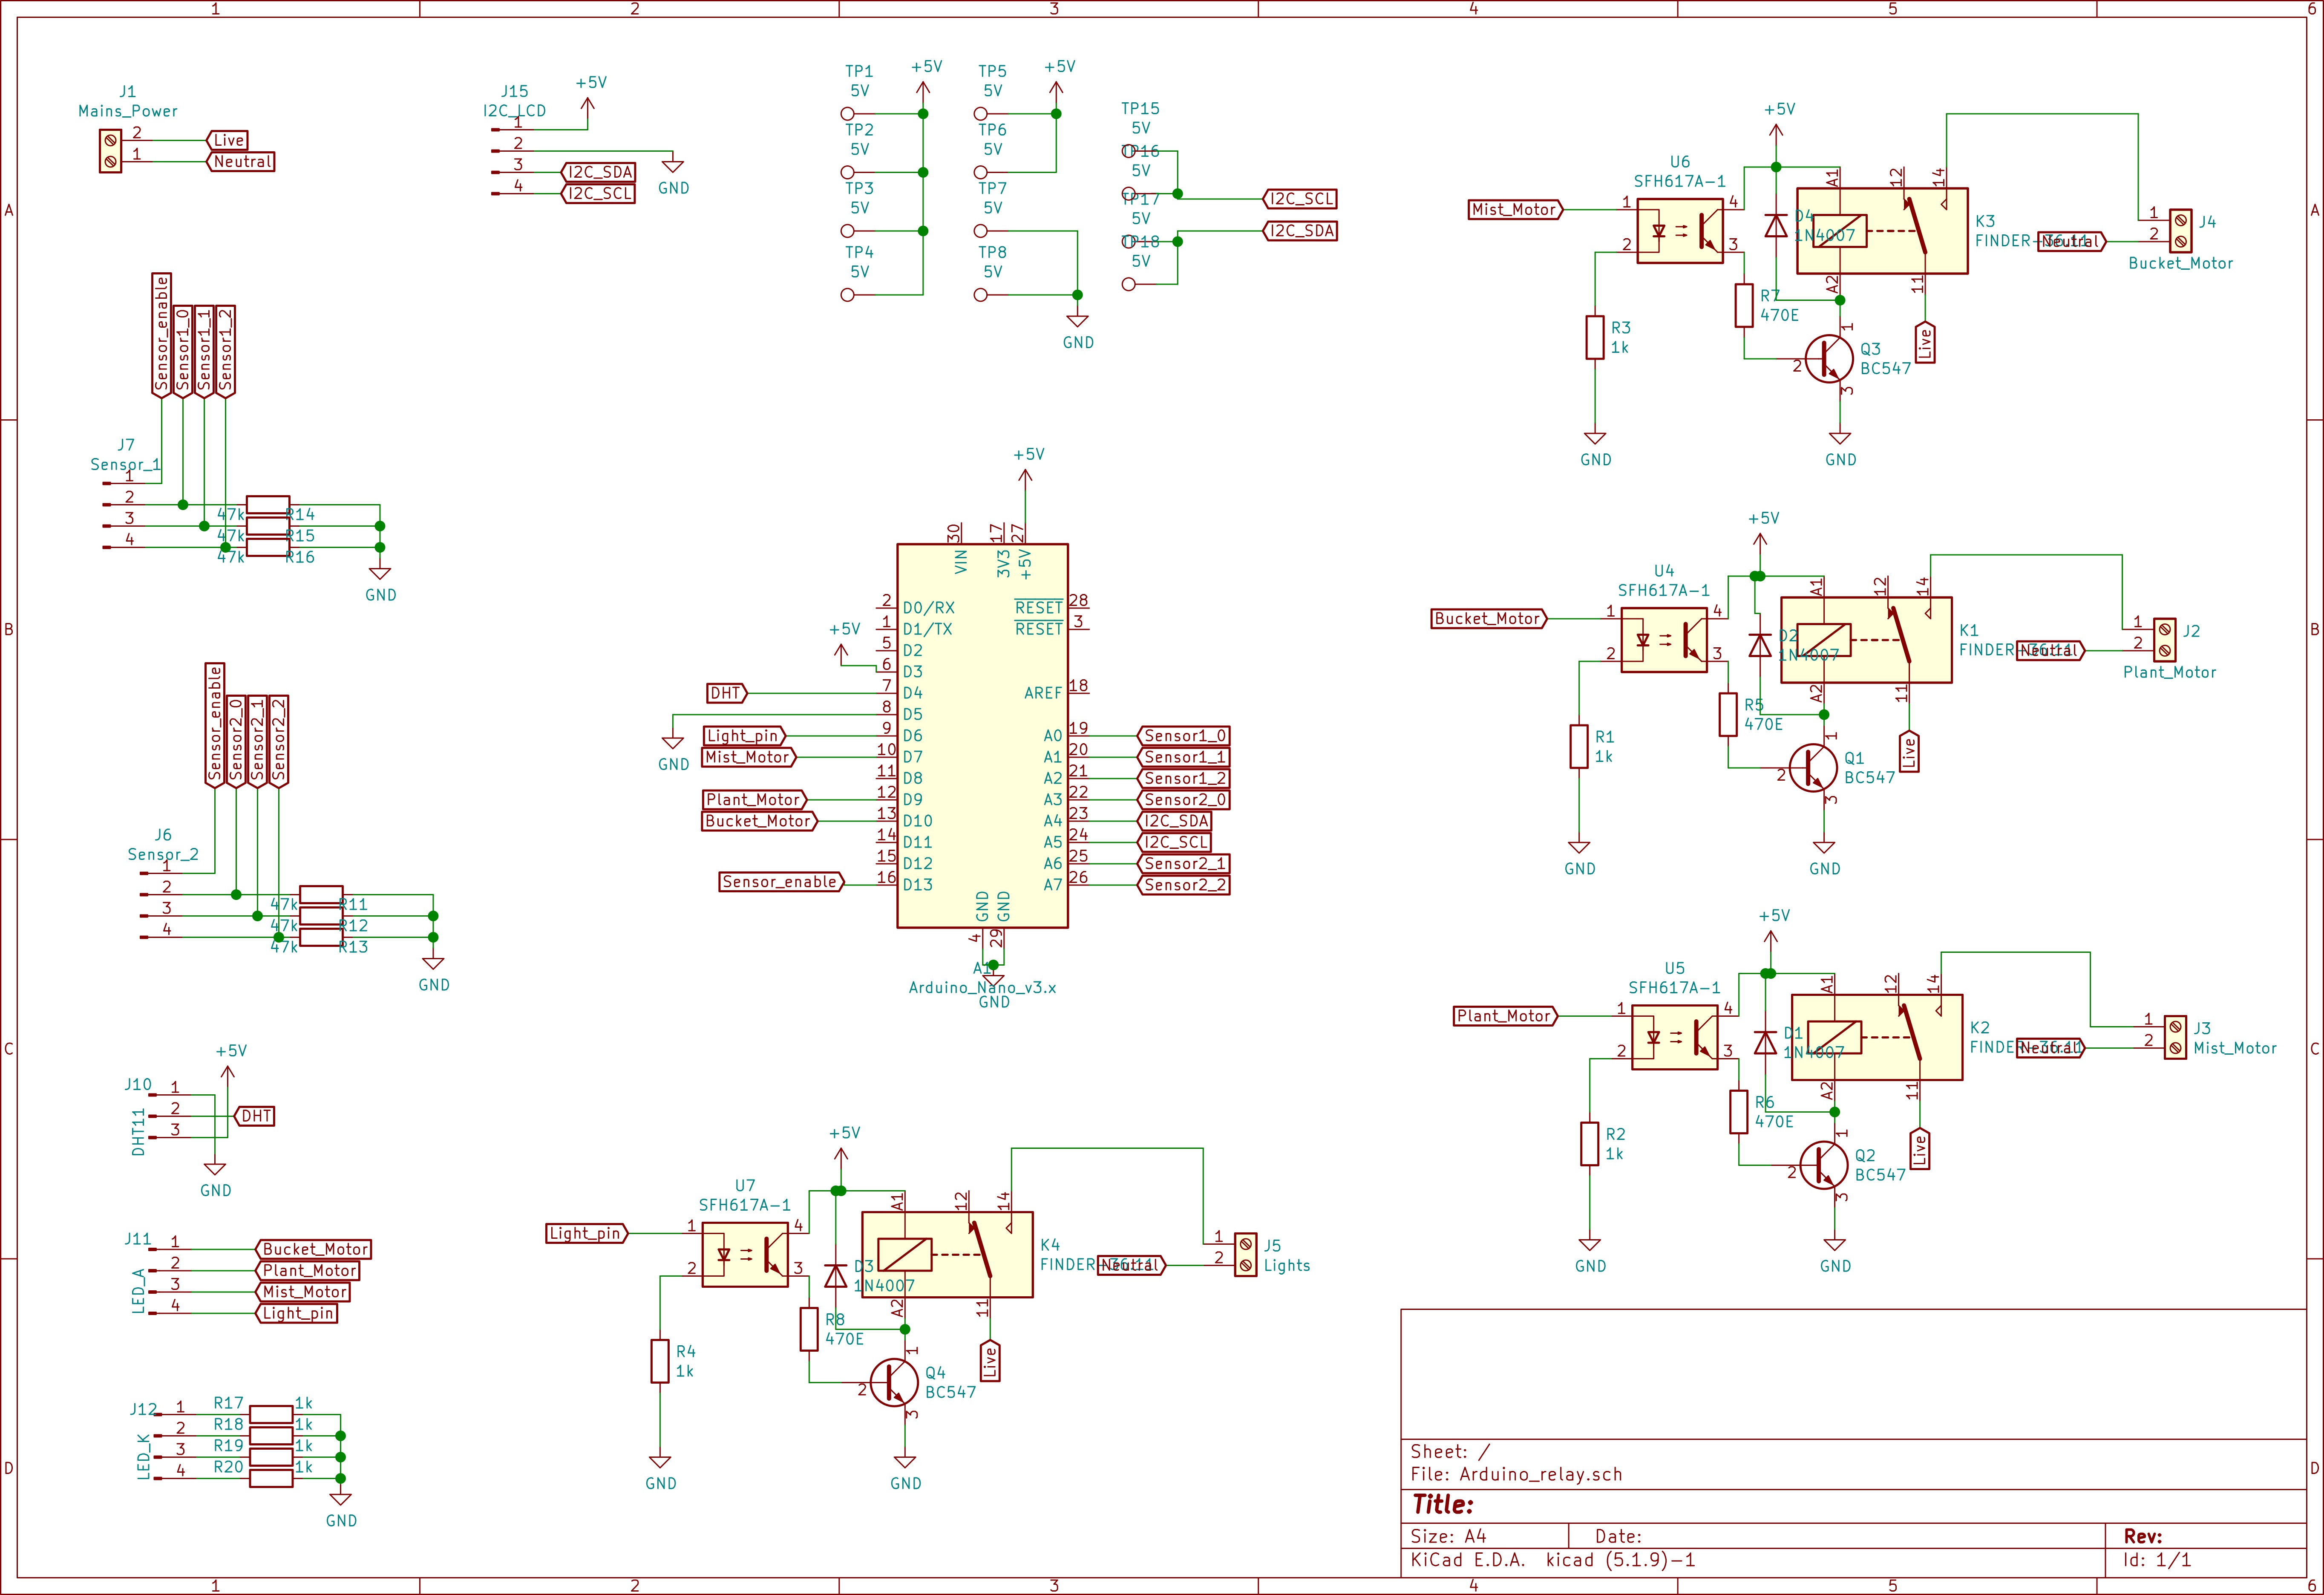Click the Sensor_enable label on Arduino D13
The height and width of the screenshot is (1595, 2324).
click(x=782, y=882)
